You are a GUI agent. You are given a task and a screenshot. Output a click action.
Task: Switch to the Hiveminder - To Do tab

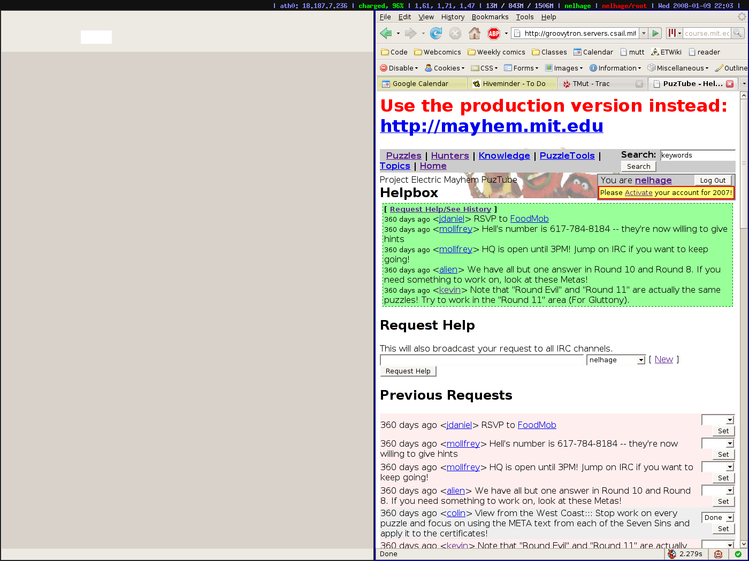513,84
